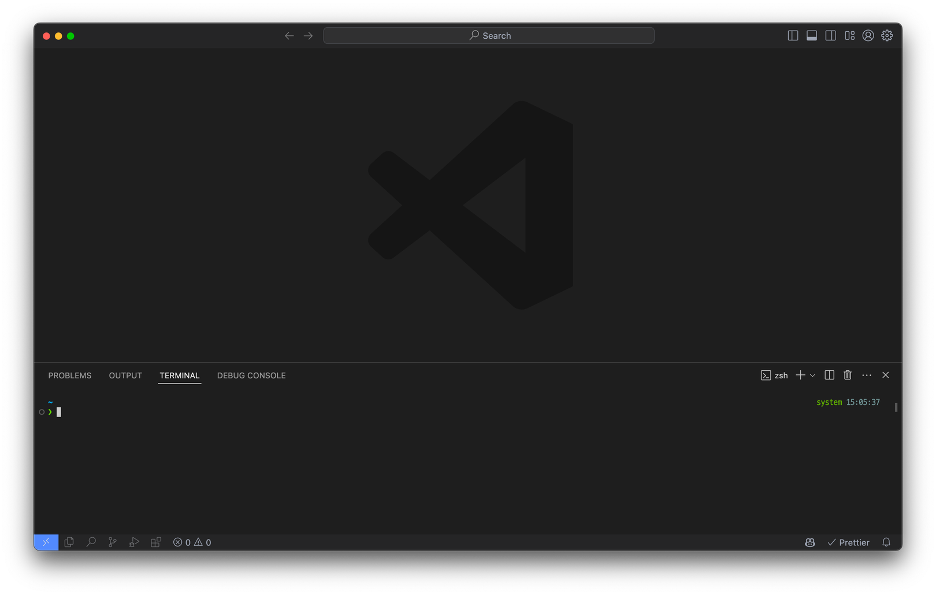
Task: Click the errors and warnings counter
Action: [191, 542]
